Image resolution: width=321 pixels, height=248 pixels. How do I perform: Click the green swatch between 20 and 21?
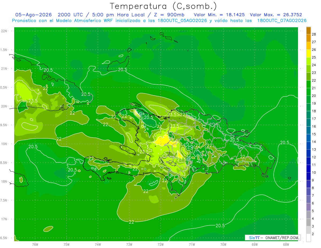[x=308, y=92]
